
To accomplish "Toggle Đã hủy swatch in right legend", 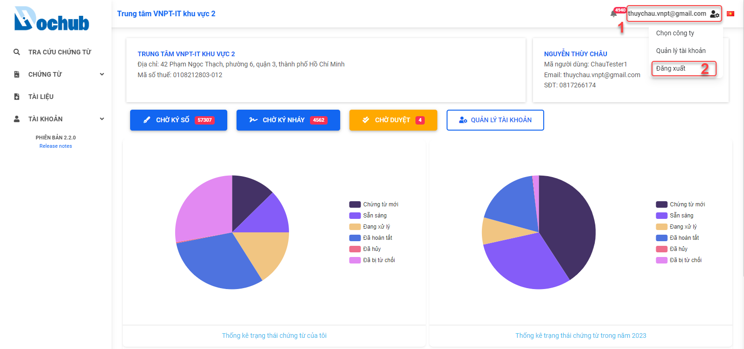I will point(662,249).
